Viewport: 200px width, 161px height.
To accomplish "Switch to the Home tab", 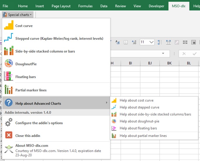I will (x=23, y=6).
